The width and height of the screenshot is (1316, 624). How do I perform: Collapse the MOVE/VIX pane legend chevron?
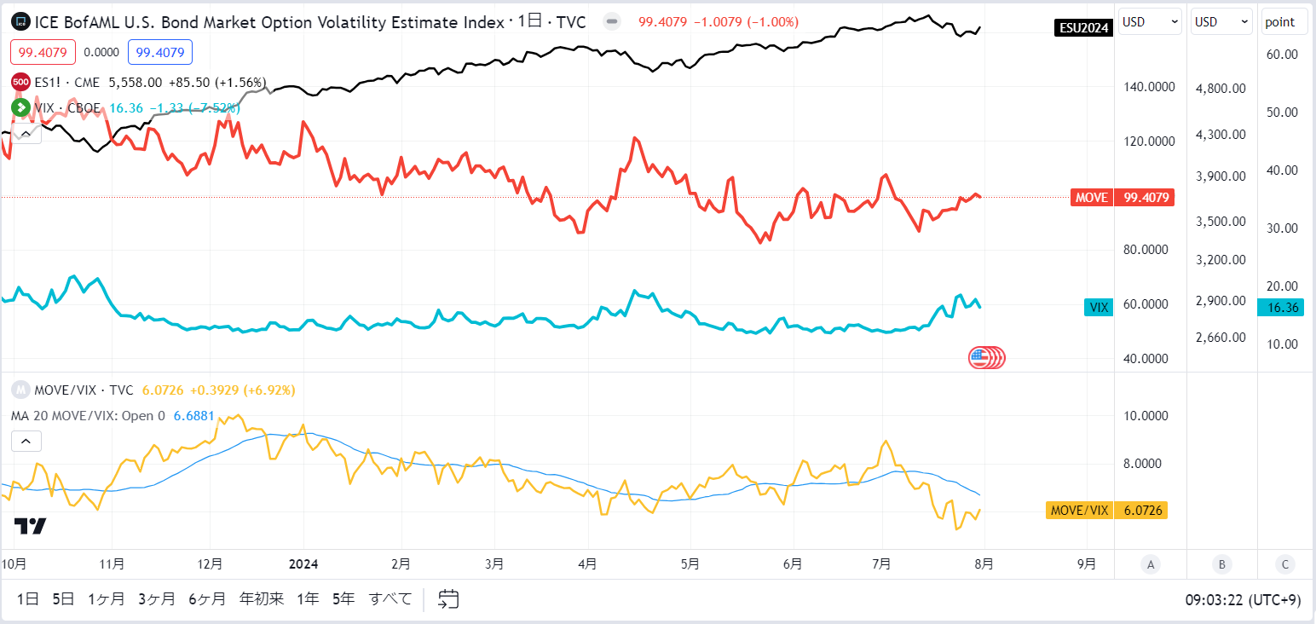[x=26, y=441]
